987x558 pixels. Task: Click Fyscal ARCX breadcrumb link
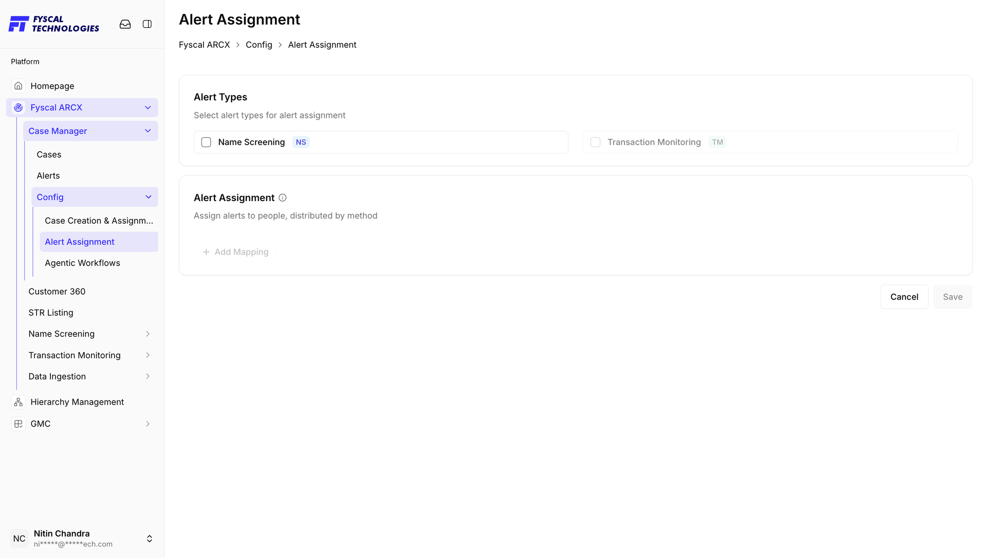pyautogui.click(x=204, y=45)
